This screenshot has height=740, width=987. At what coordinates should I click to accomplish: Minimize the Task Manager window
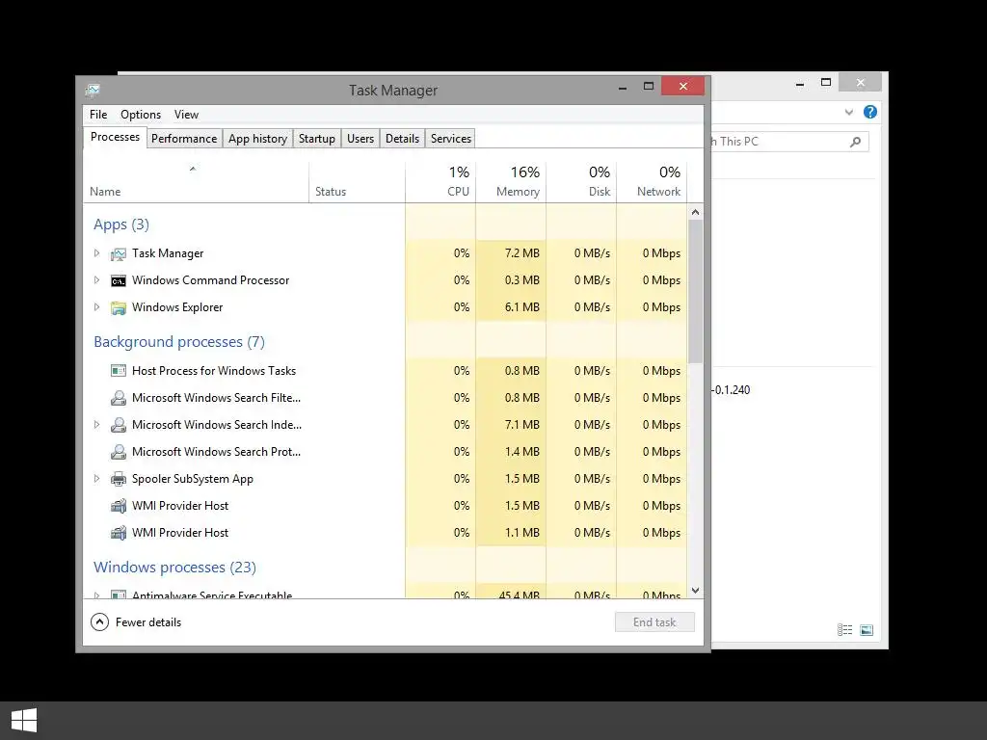tap(623, 87)
